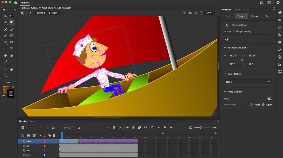
Task: Open the Edit Symbols icon above the canvas
Action: click(x=22, y=13)
